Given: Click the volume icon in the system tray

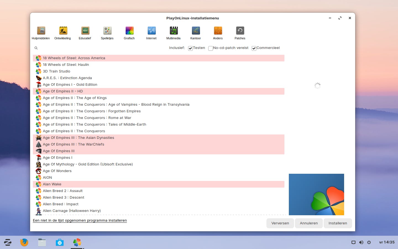Looking at the screenshot, I should click(x=361, y=242).
